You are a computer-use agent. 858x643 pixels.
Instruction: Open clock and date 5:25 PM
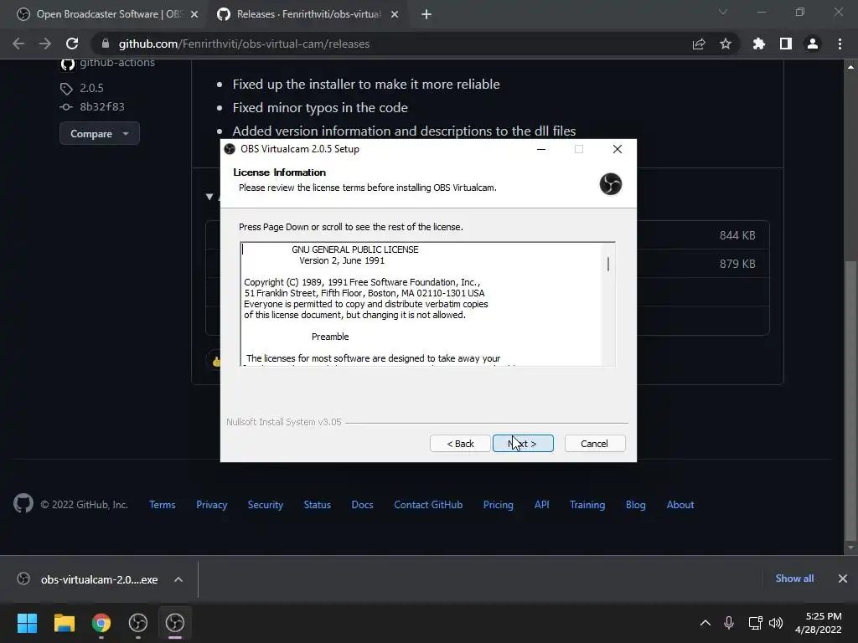click(x=819, y=623)
